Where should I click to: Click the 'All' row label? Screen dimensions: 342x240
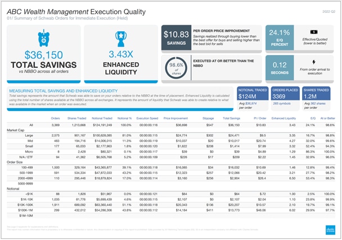[31, 125]
